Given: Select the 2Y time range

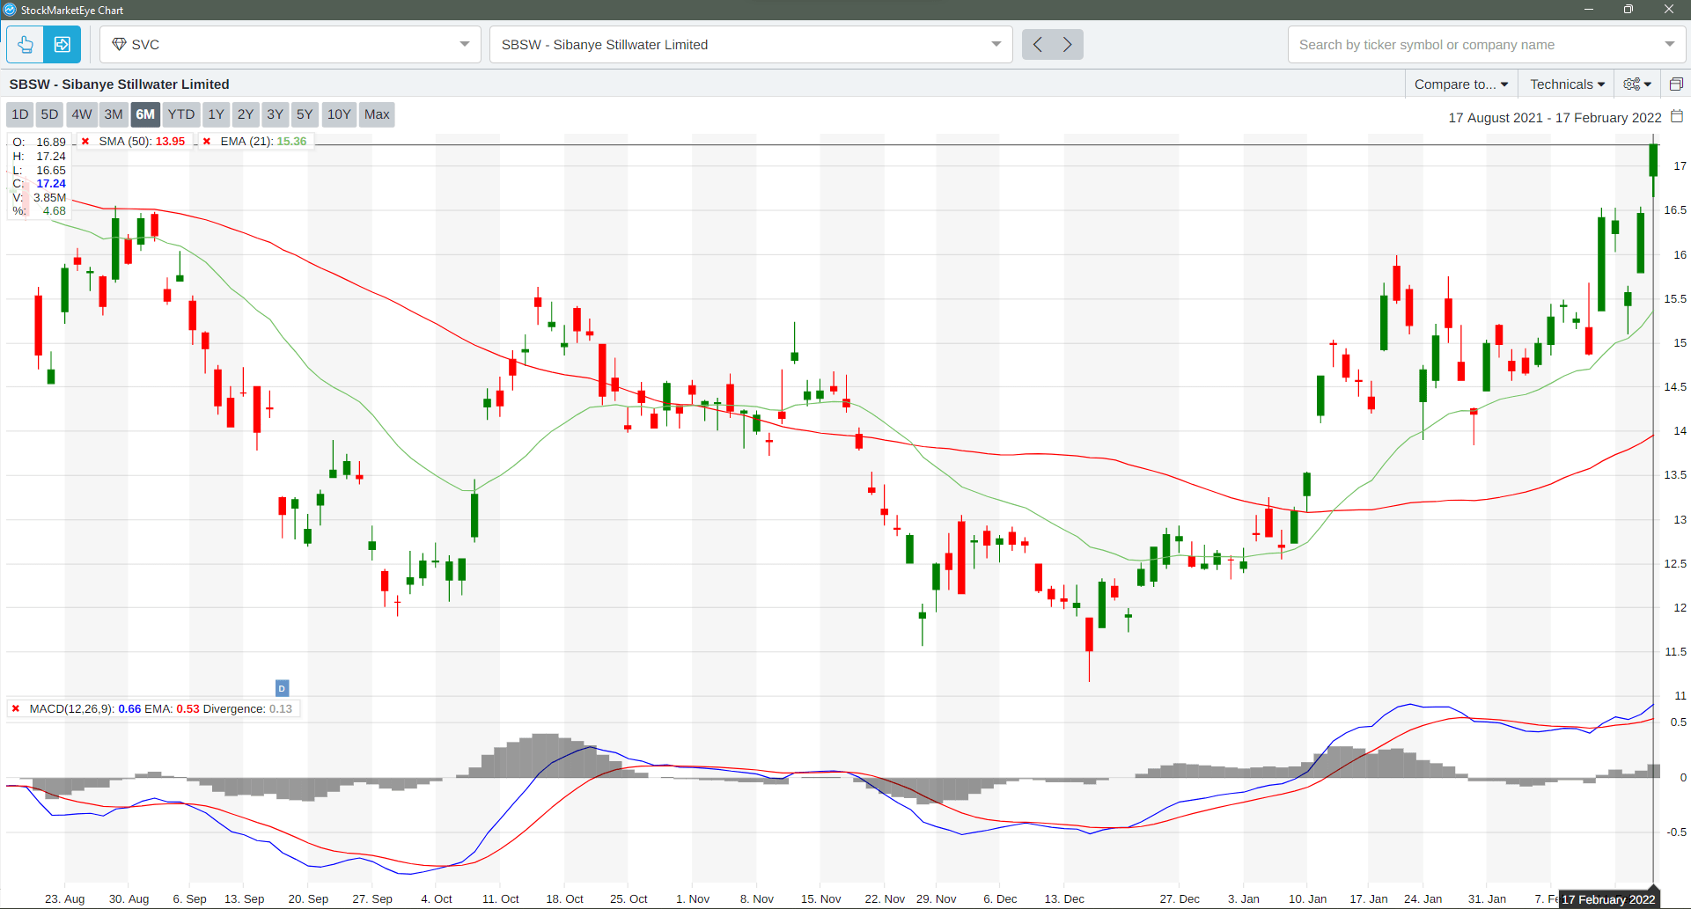Looking at the screenshot, I should [246, 114].
